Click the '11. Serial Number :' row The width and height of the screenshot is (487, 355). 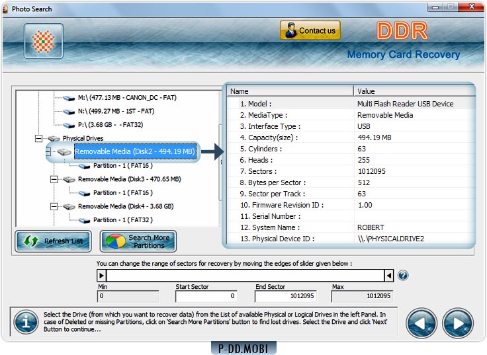[351, 216]
